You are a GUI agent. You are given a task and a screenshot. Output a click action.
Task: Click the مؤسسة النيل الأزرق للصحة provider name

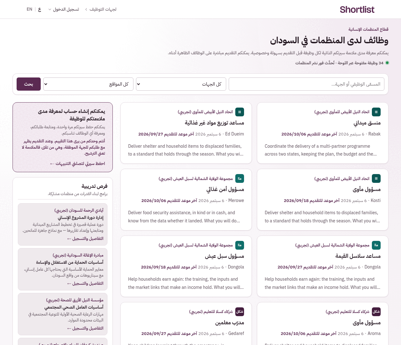(x=75, y=300)
